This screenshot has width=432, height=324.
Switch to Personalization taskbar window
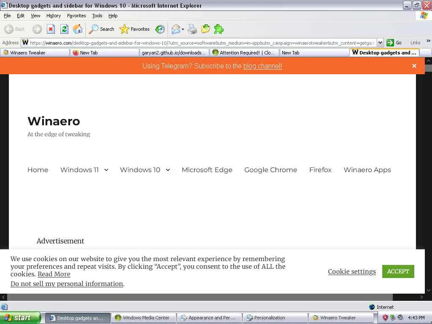(x=275, y=318)
